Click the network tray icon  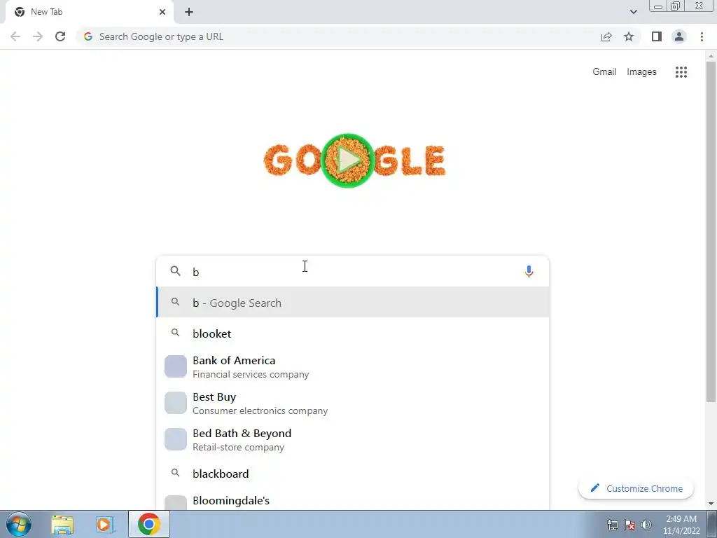click(612, 525)
